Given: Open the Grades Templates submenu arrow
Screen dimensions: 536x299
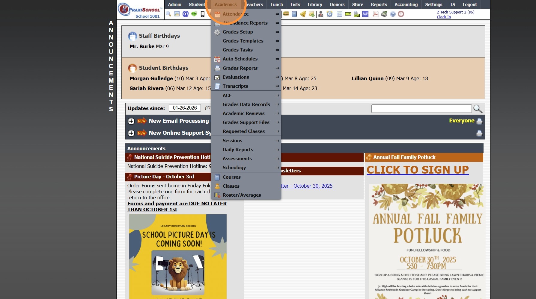Looking at the screenshot, I should 277,41.
